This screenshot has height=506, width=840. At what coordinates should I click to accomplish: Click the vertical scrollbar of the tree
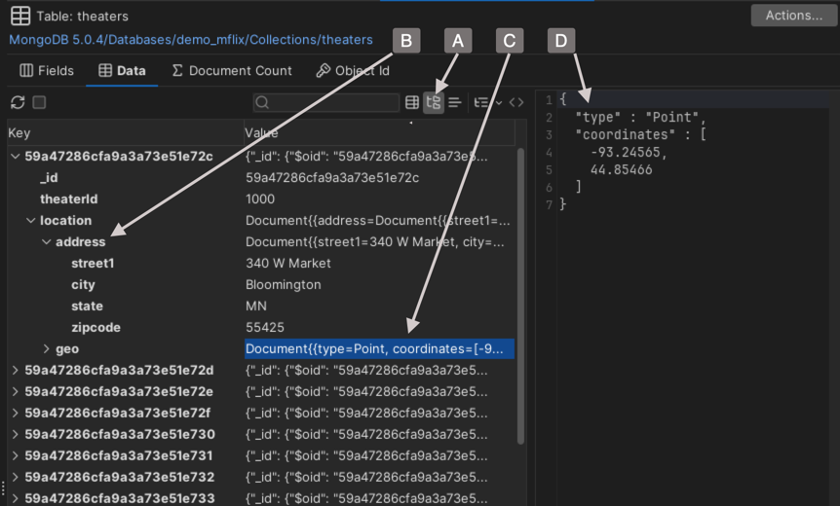pyautogui.click(x=520, y=292)
